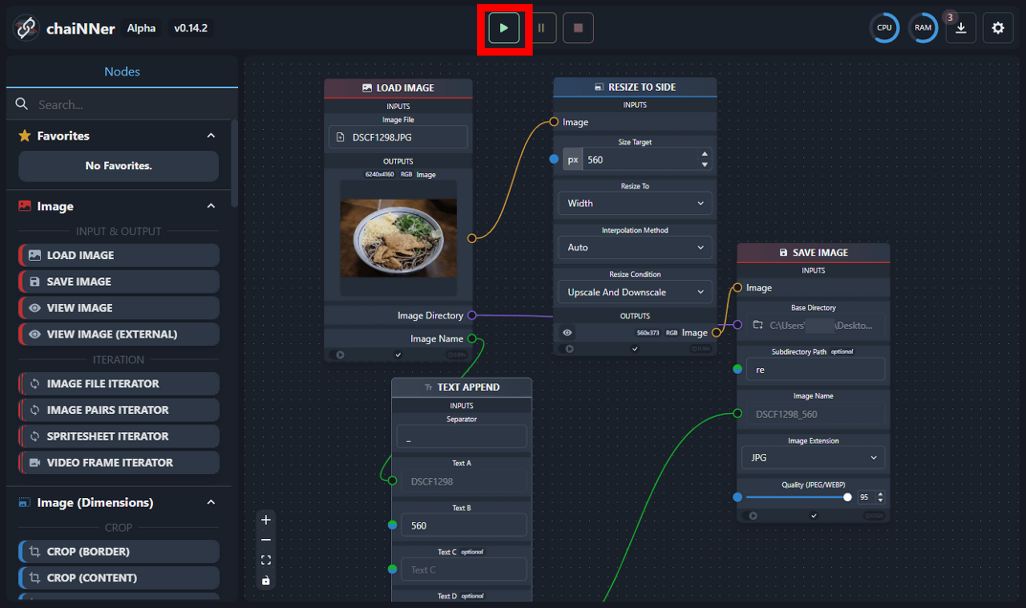The width and height of the screenshot is (1026, 608).
Task: Open the Resize Condition dropdown
Action: tap(635, 292)
